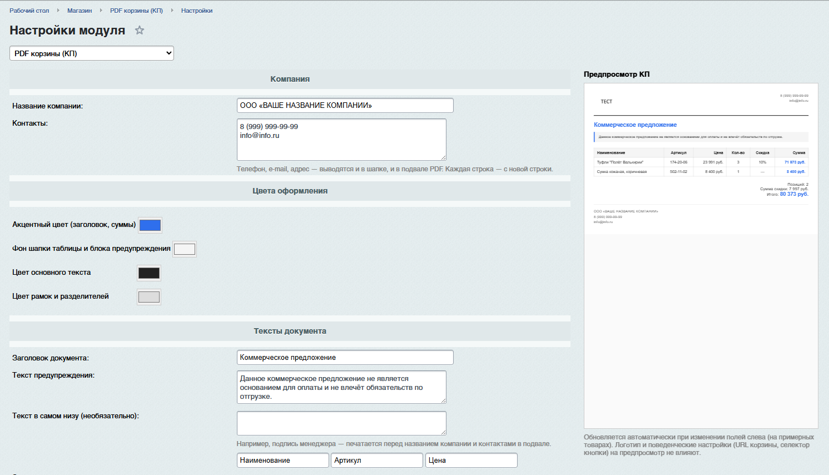
Task: Click Настройки breadcrumb link
Action: pyautogui.click(x=197, y=11)
